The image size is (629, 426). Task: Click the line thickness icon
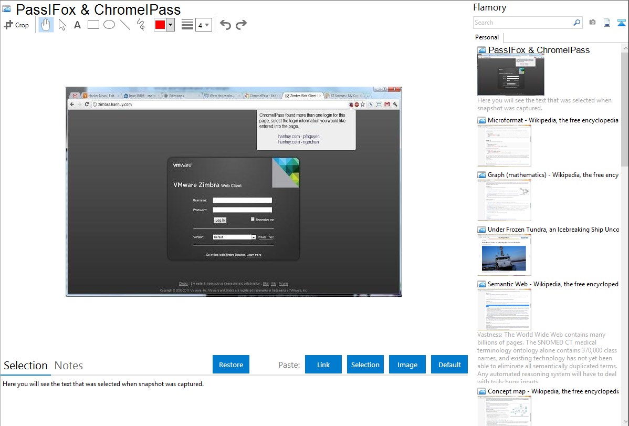[187, 25]
